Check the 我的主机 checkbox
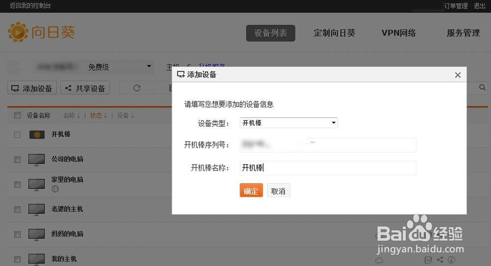Screen dimensions: 491x266 tap(17, 260)
